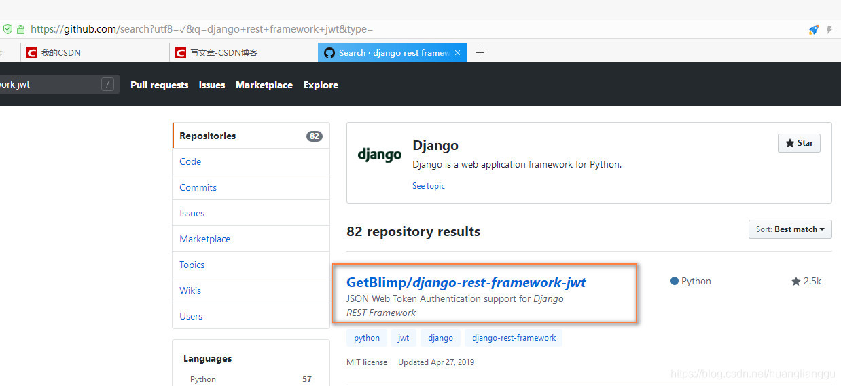
Task: Close the GitHub Search tab
Action: click(458, 52)
